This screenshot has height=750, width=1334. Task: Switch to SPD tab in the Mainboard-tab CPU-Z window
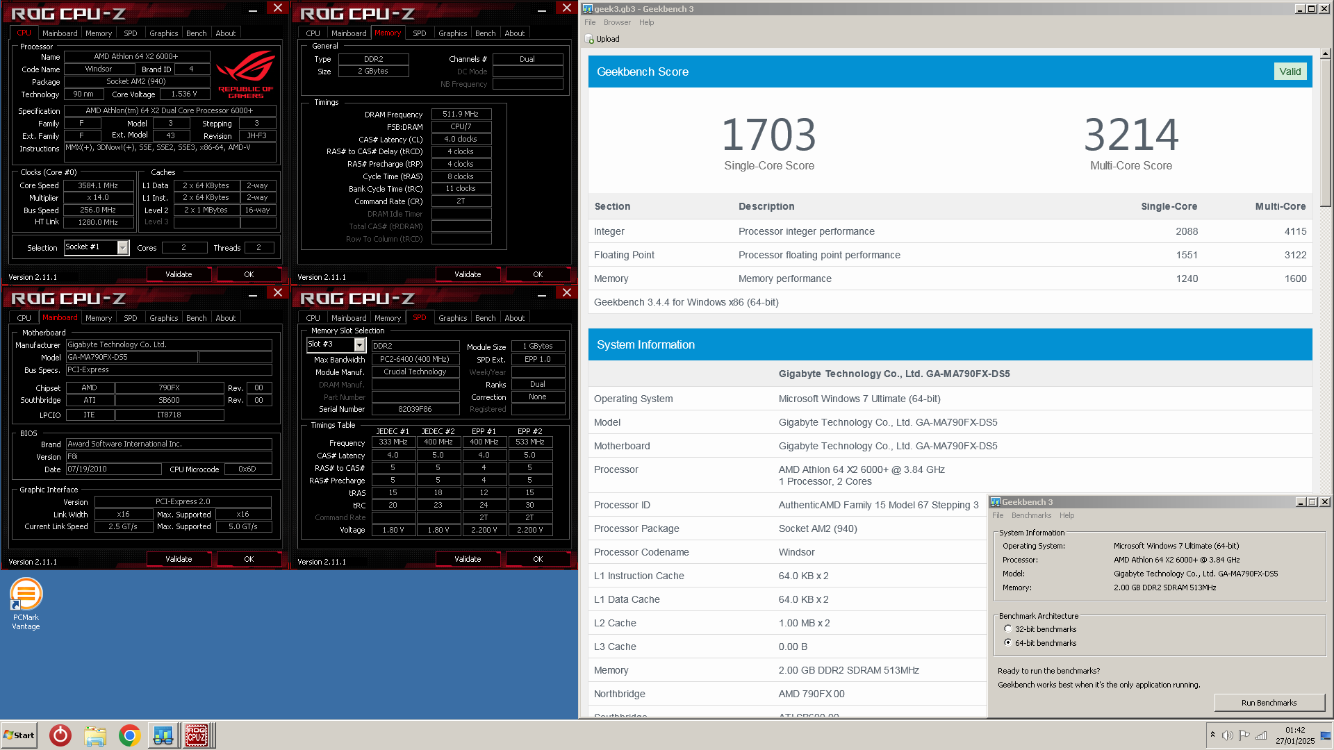tap(130, 318)
